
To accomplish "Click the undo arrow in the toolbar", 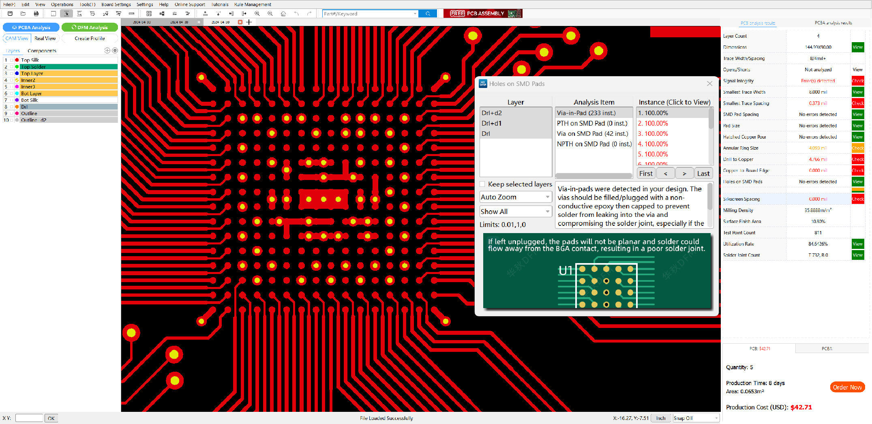I will (x=296, y=14).
